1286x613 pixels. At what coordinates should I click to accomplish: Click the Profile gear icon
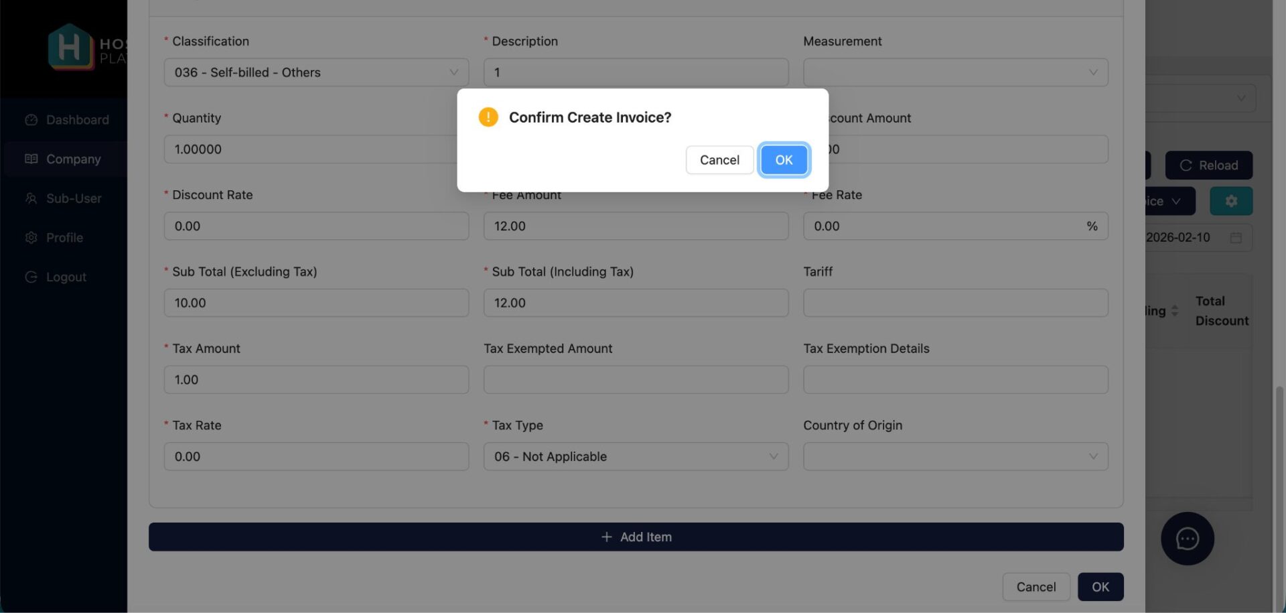point(31,237)
